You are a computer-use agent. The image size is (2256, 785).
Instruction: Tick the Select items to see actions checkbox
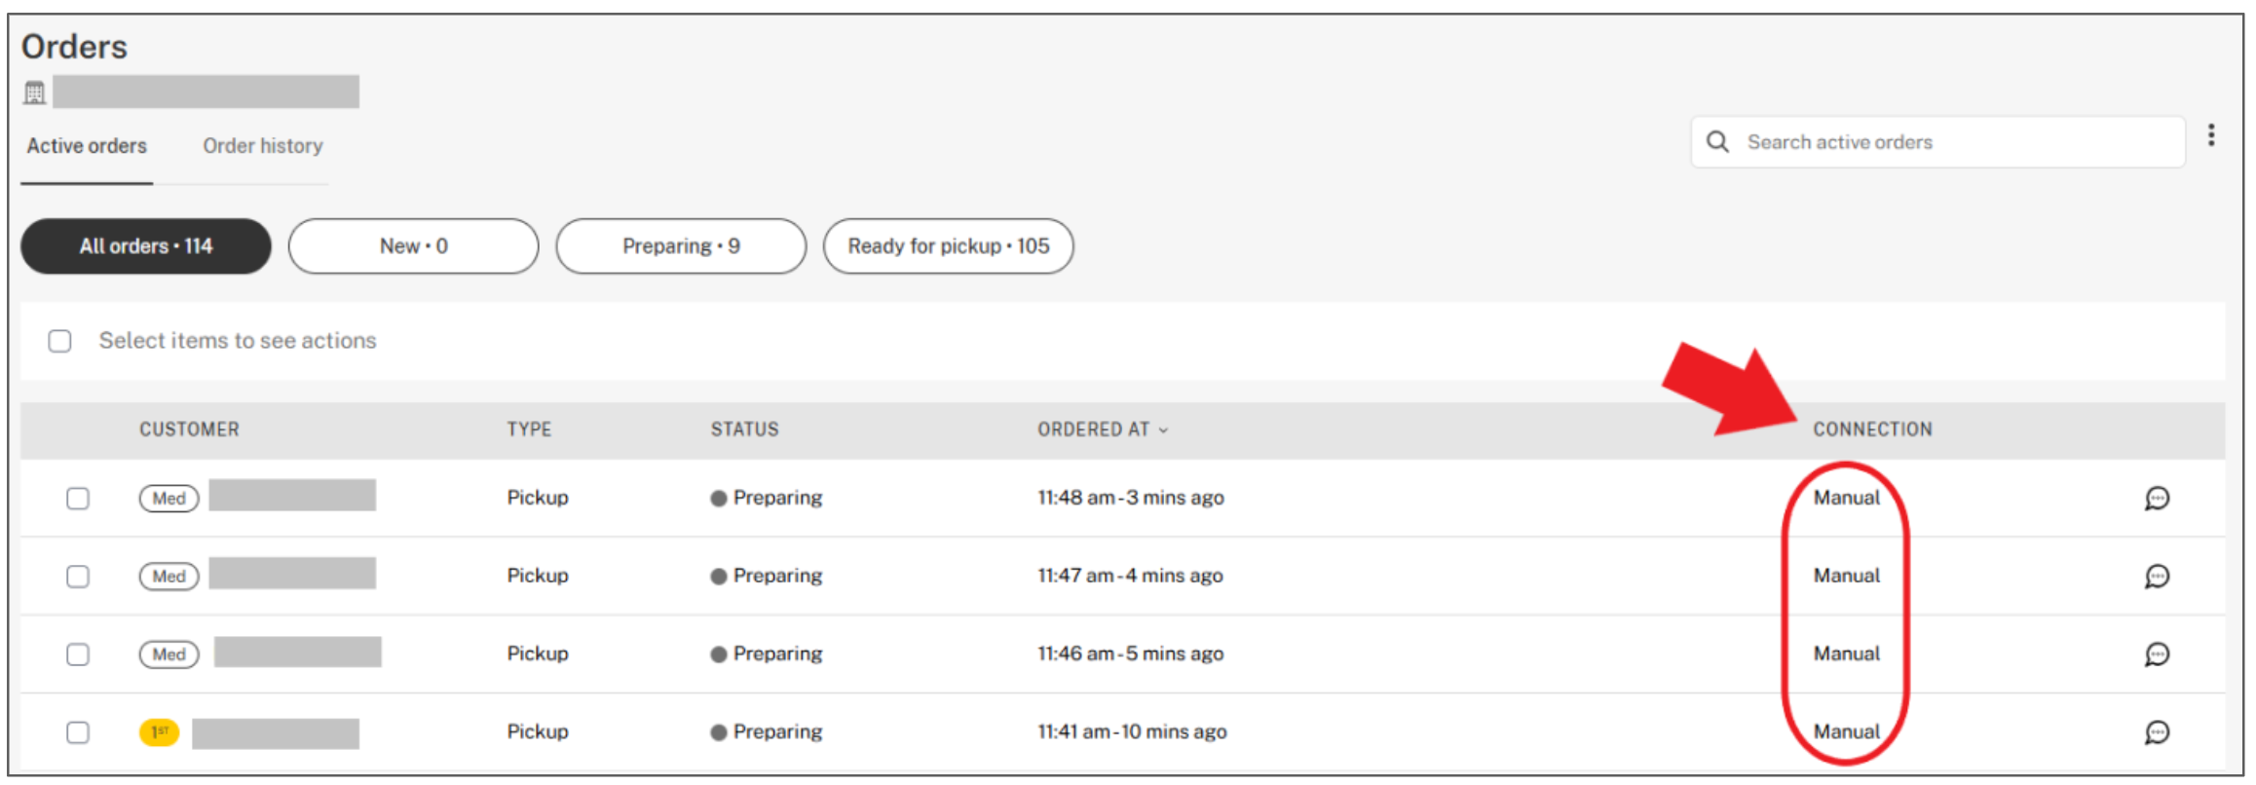click(60, 341)
